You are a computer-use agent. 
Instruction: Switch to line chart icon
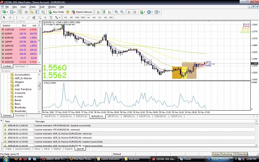tap(110, 12)
